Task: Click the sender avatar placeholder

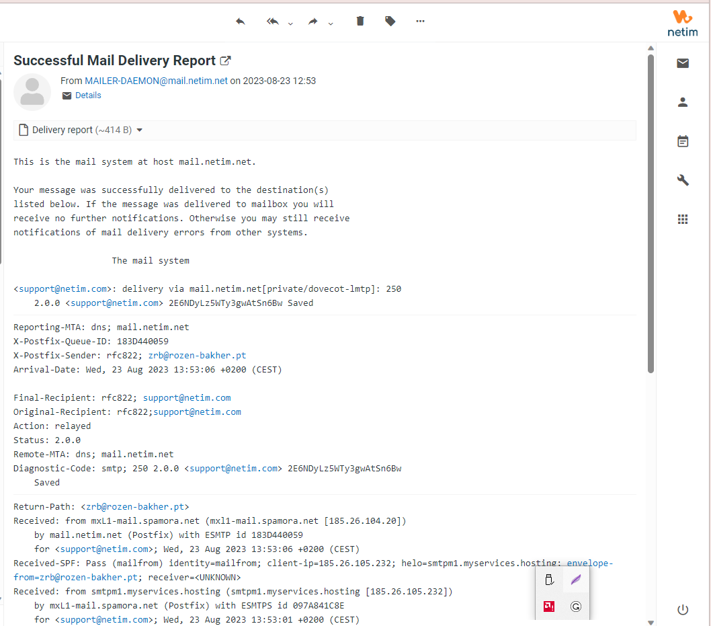Action: (32, 92)
